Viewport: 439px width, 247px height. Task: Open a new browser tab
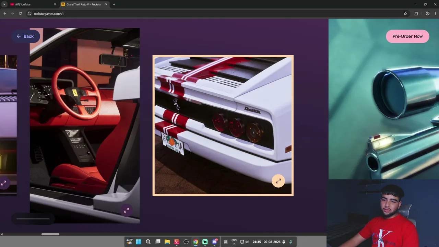pyautogui.click(x=114, y=4)
